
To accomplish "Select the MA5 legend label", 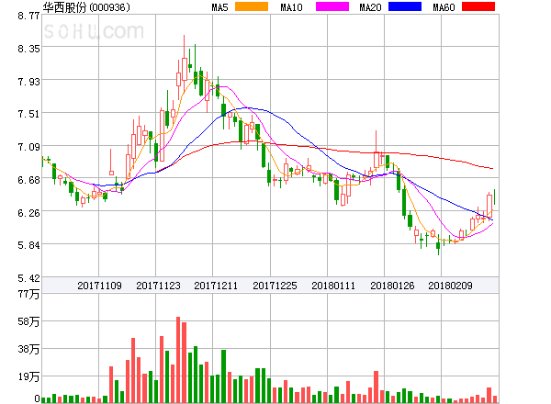I will 220,7.
